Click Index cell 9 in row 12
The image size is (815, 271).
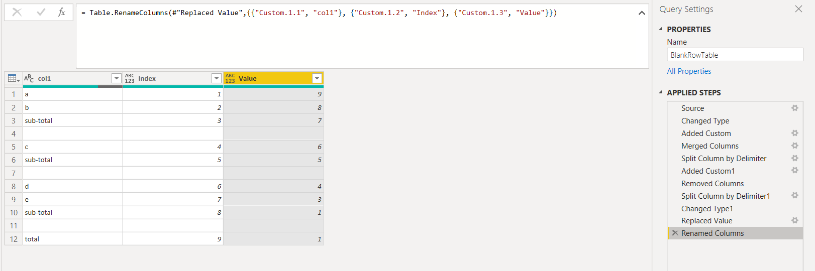173,239
